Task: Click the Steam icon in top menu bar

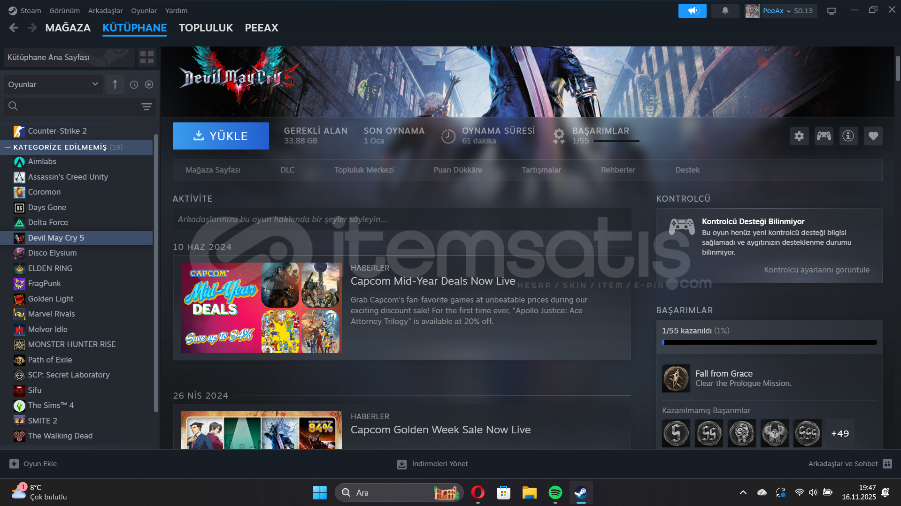Action: click(x=13, y=10)
